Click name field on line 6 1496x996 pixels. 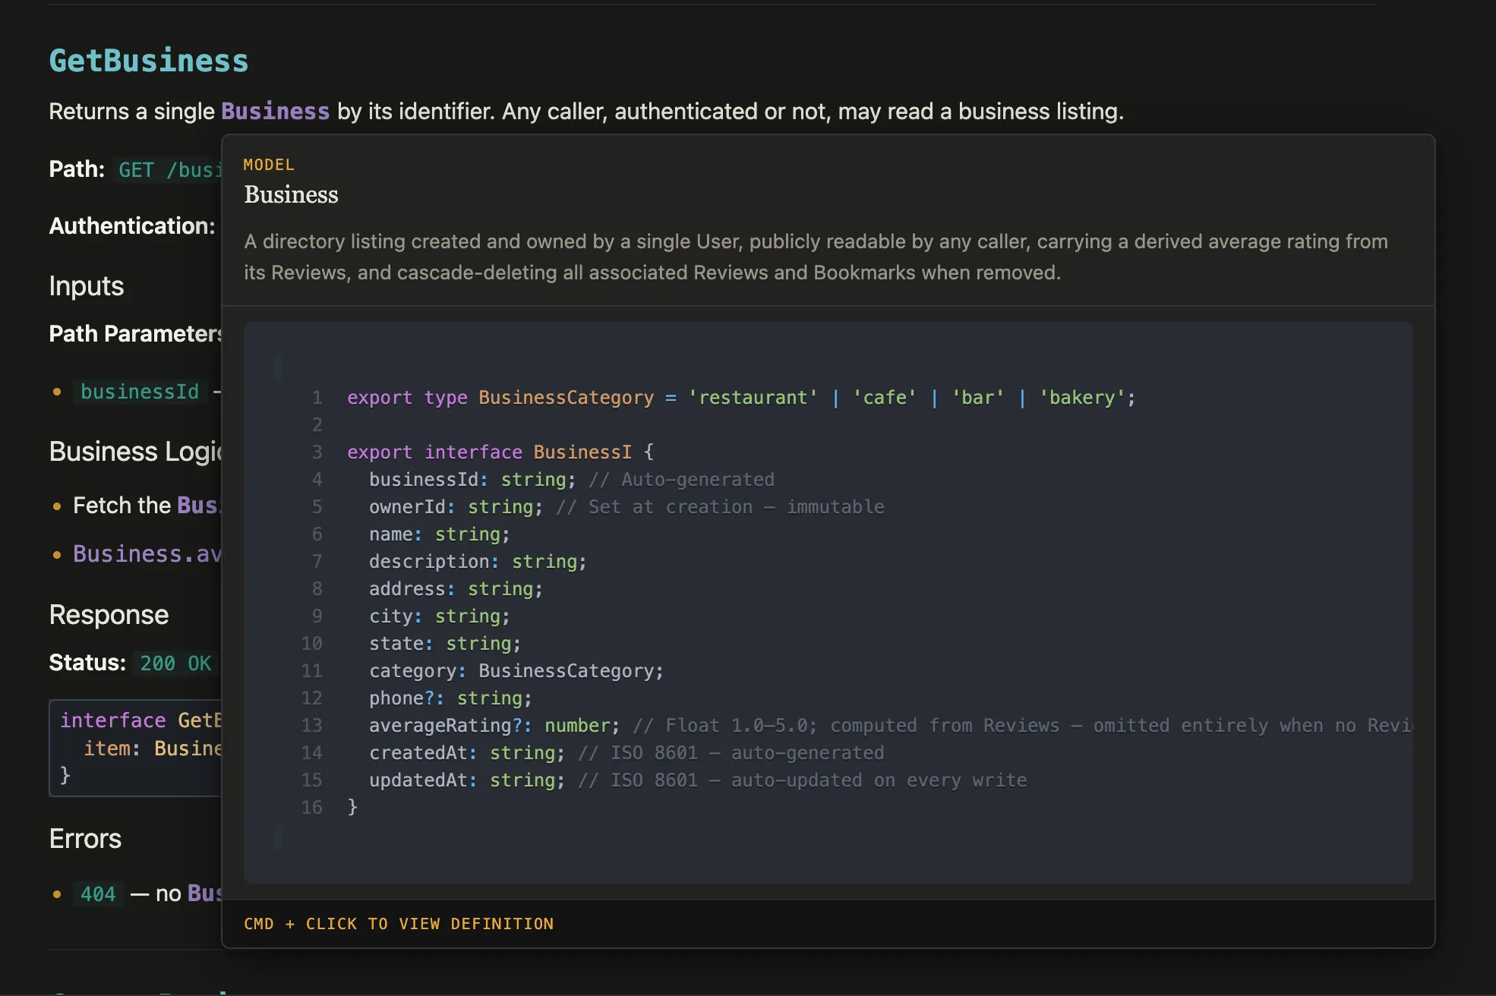[x=391, y=534]
